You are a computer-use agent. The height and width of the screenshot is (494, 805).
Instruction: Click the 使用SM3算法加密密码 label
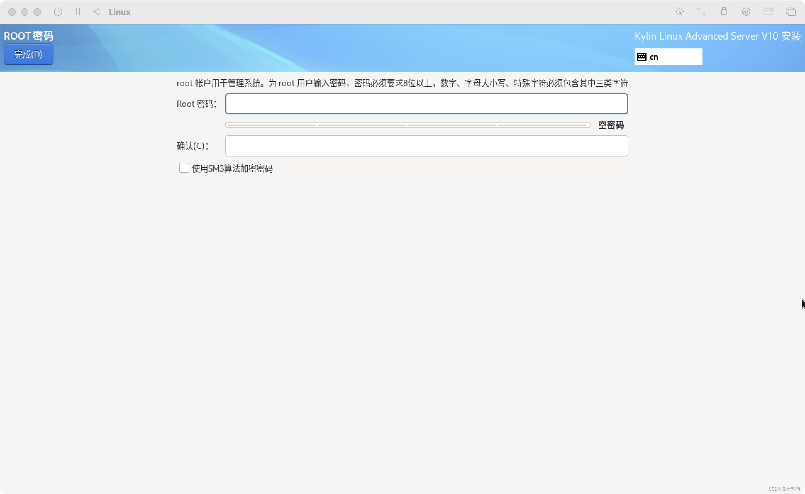[x=232, y=168]
